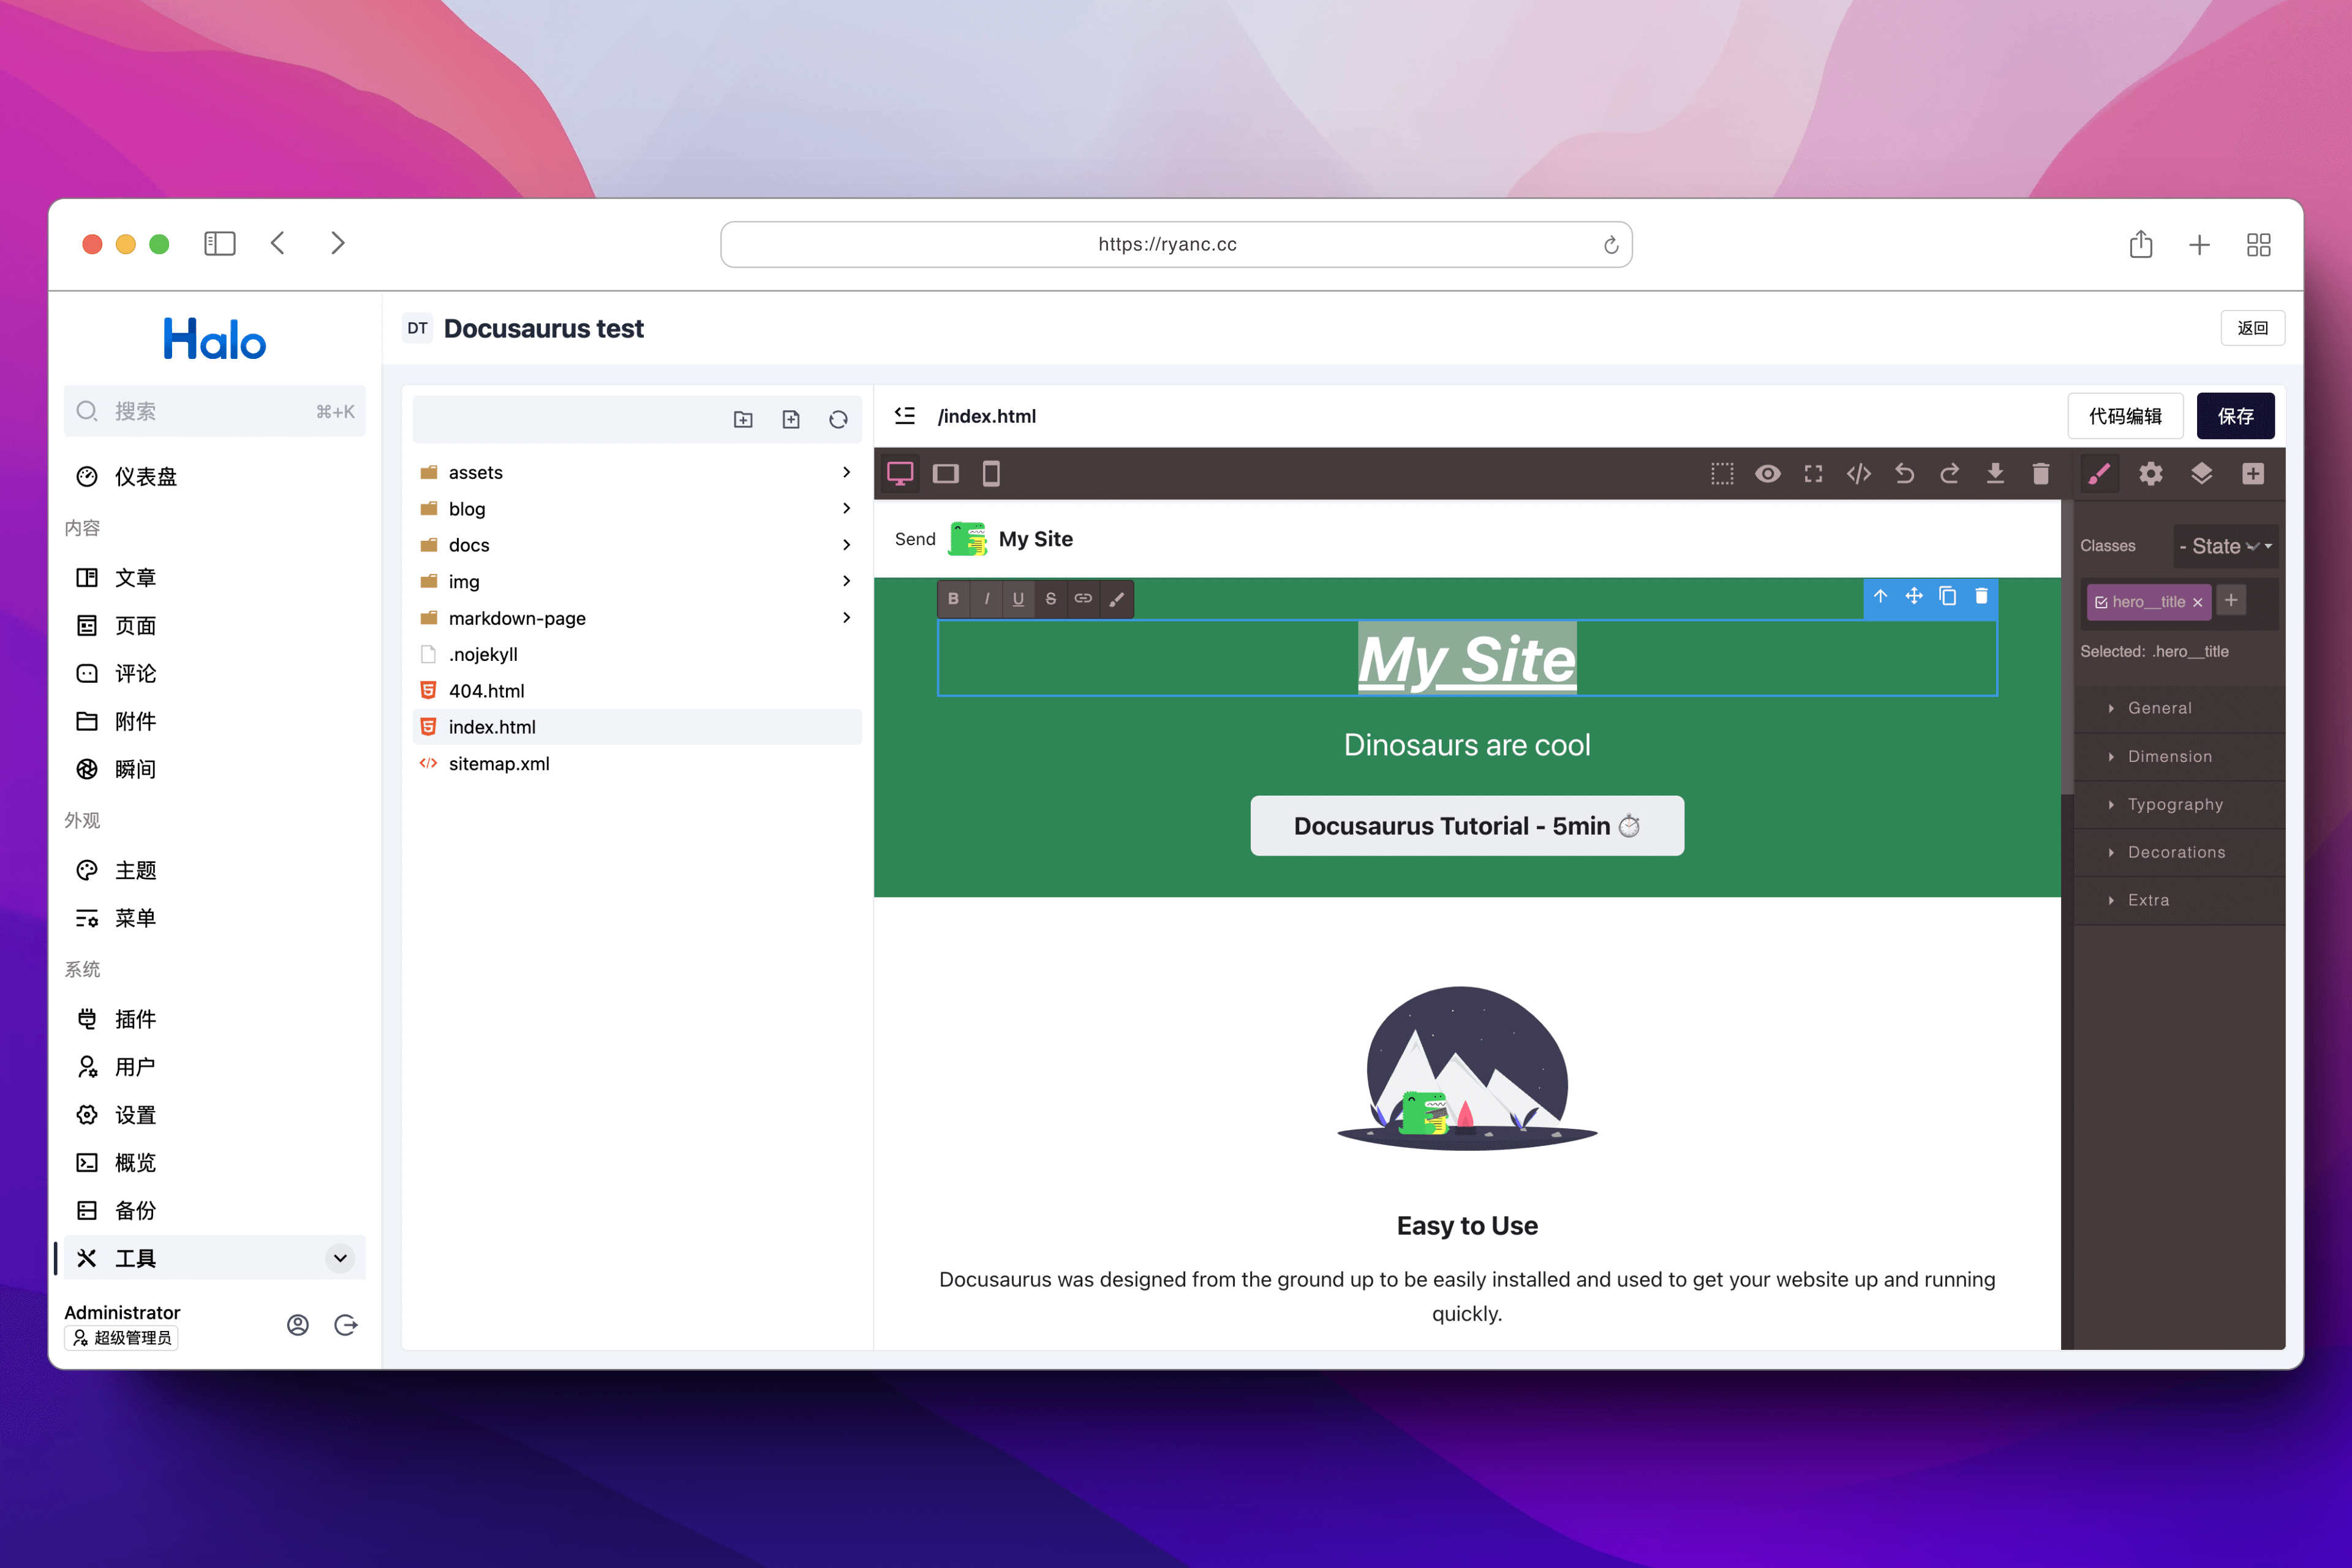Viewport: 2352px width, 1568px height.
Task: Uncheck the hero__title class checkbox
Action: [x=2101, y=602]
